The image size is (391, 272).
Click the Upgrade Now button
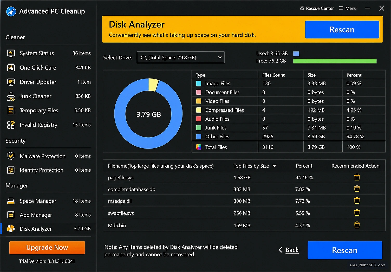coord(47,248)
